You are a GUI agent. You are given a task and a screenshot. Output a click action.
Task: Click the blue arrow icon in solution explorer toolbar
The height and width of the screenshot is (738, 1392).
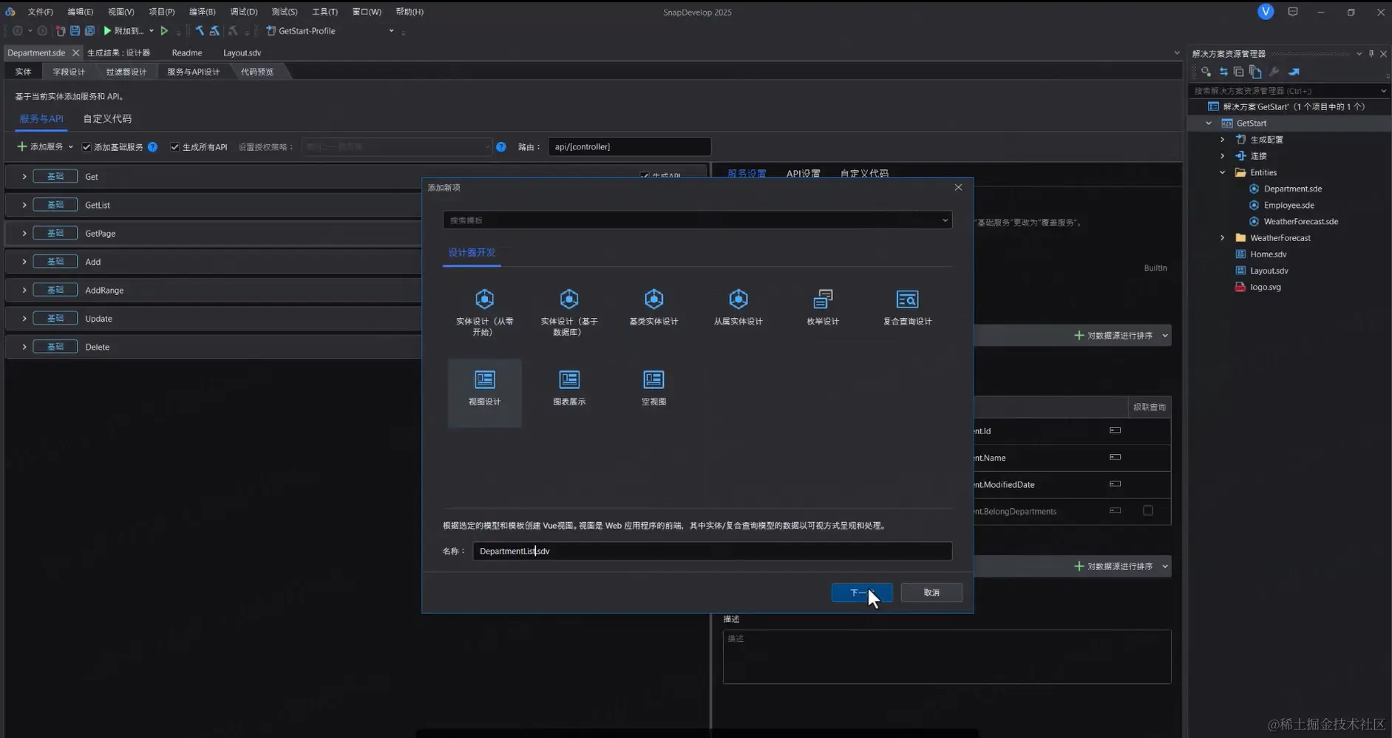[x=1294, y=72]
